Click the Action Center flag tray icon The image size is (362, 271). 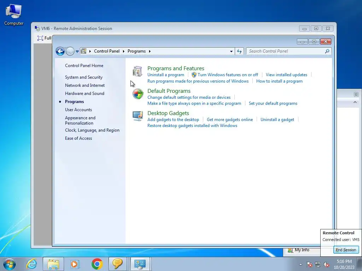pos(309,264)
